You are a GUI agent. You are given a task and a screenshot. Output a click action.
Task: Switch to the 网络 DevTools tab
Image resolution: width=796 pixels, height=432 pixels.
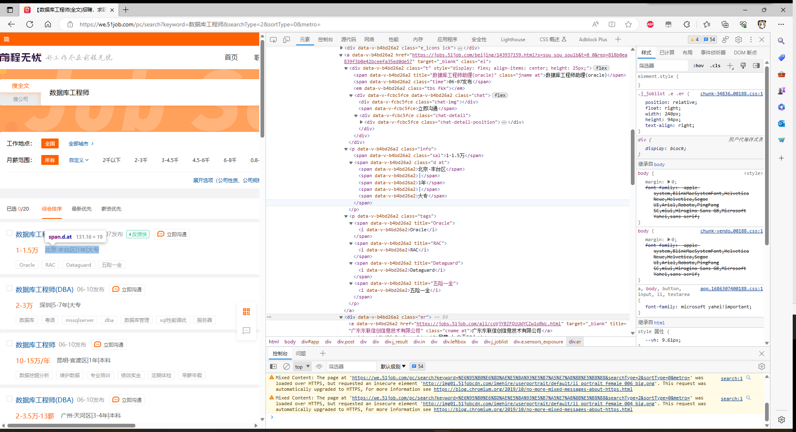coord(369,40)
